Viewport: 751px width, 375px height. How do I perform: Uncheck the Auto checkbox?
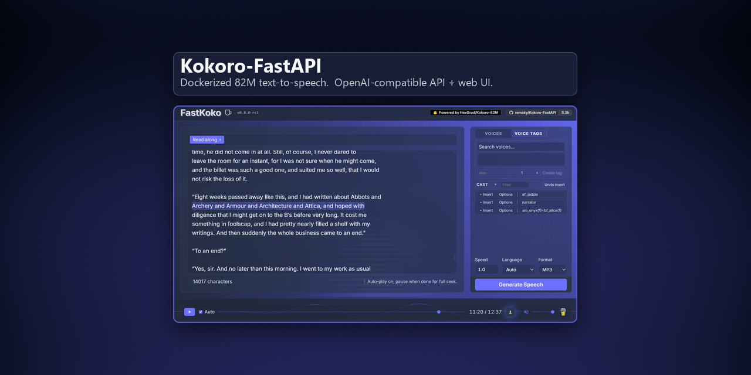pyautogui.click(x=201, y=312)
